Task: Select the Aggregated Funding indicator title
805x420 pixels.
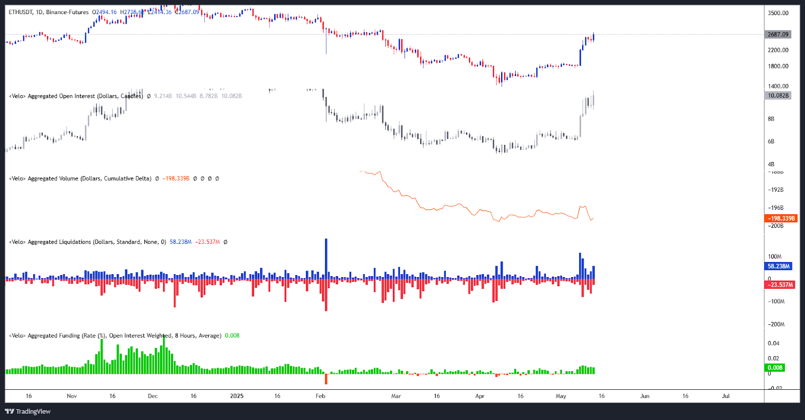Action: pos(115,335)
